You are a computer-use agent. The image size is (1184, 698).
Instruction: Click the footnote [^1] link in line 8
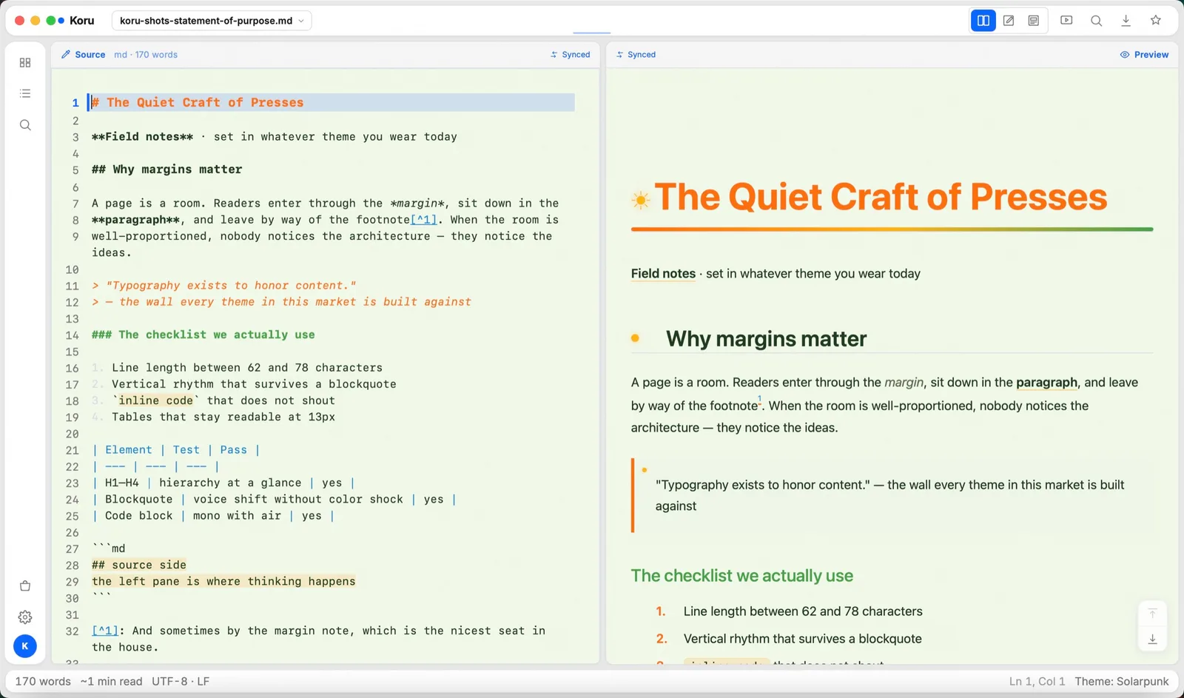click(x=424, y=220)
